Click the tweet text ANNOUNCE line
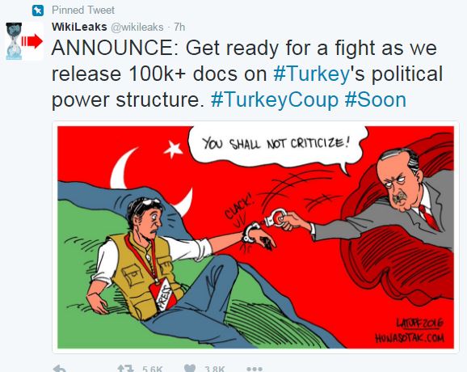Screen dimensions: 467x372 click(x=244, y=48)
